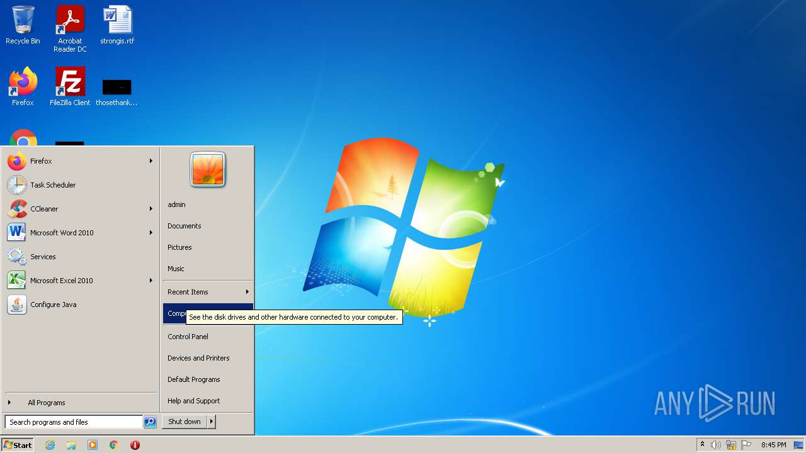Open the volume speaker tray icon
Viewport: 806px width, 453px height.
(x=716, y=445)
